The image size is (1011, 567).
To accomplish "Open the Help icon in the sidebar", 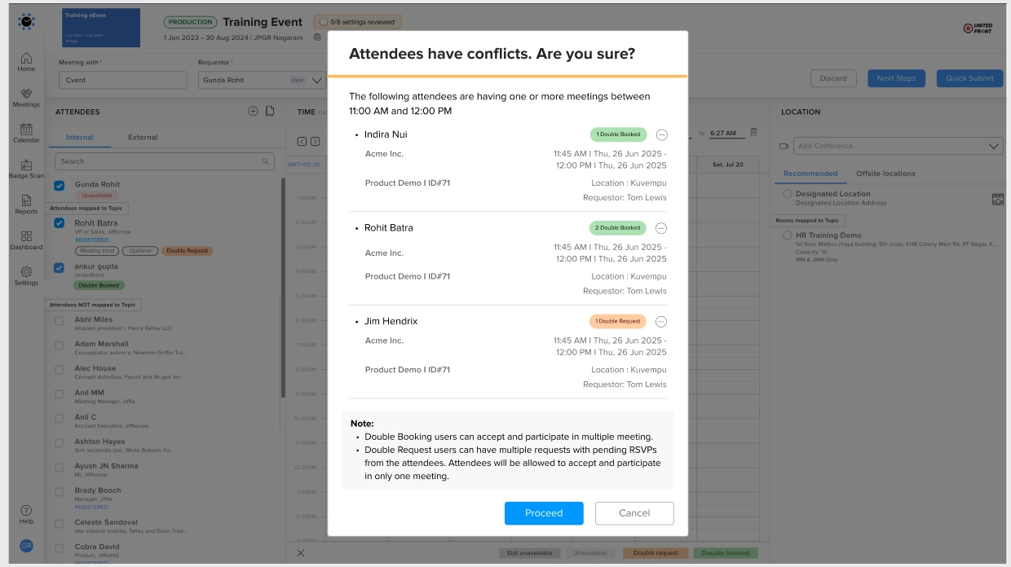I will (x=26, y=514).
